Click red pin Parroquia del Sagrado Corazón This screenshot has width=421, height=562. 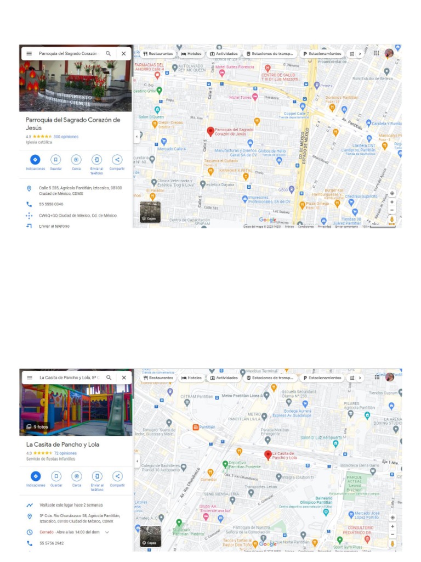pyautogui.click(x=210, y=132)
